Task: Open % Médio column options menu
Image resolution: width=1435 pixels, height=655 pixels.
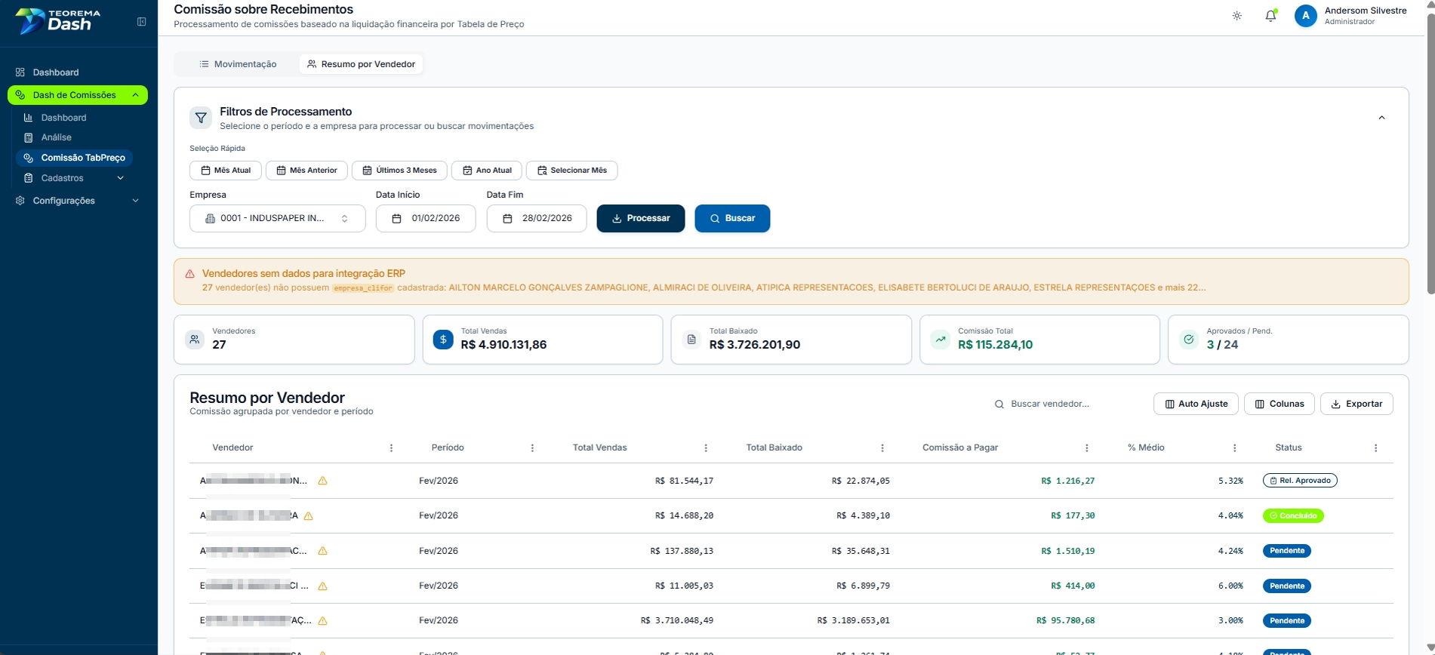Action: (1234, 448)
